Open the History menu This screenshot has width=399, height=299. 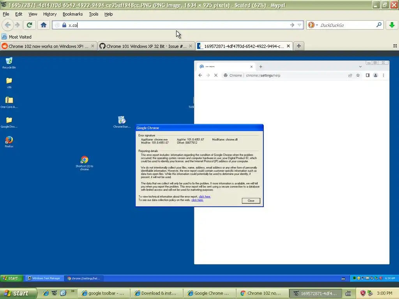49,14
